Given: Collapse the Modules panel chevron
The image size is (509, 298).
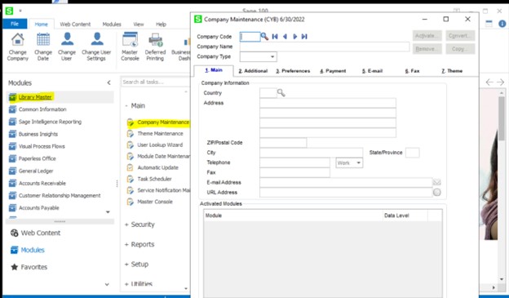Looking at the screenshot, I should [108, 82].
